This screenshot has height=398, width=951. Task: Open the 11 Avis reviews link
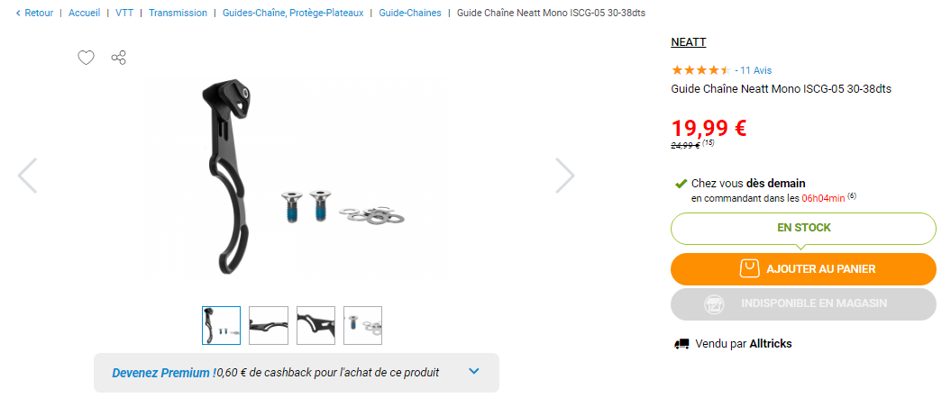tap(755, 70)
